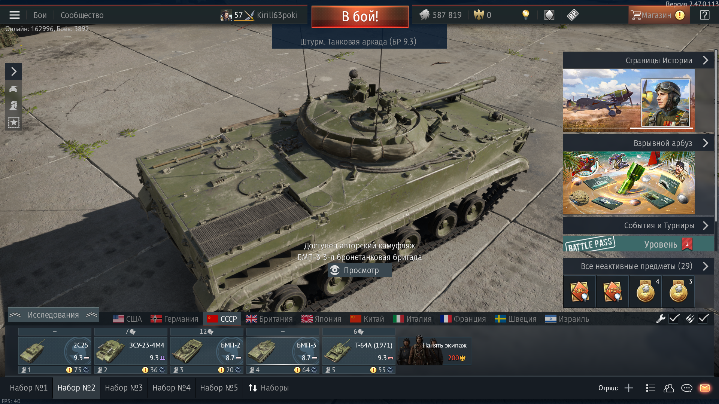
Task: Select the Т-64А (1971) vehicle slot
Action: pyautogui.click(x=359, y=351)
